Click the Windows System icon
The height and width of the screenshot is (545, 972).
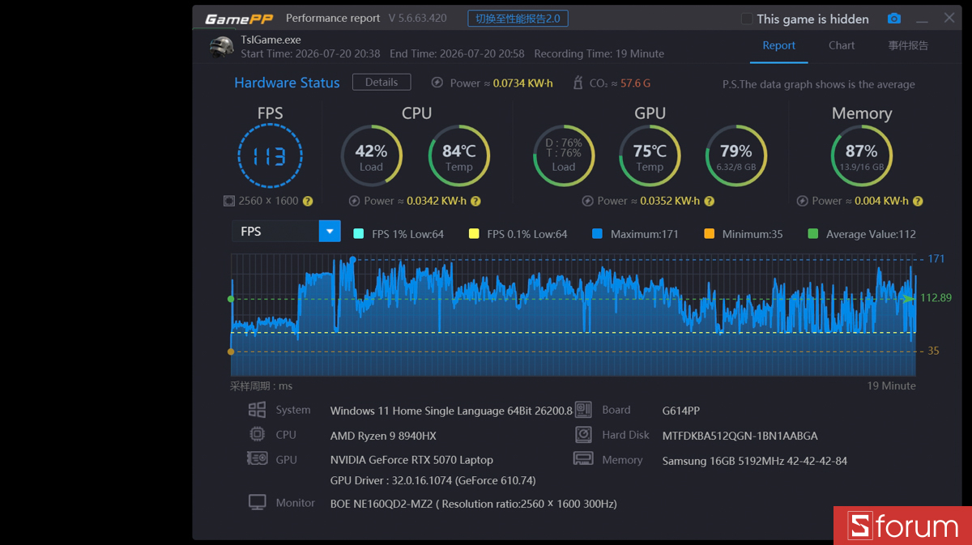(257, 410)
